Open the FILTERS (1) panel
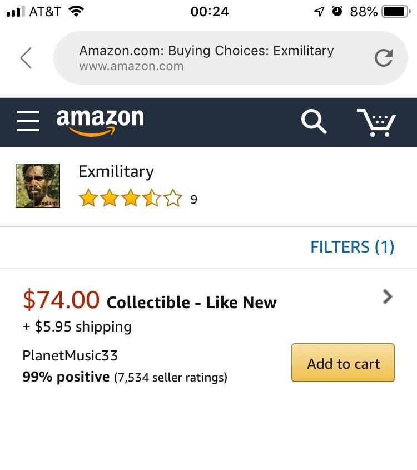Viewport: 417px width, 470px height. [353, 246]
